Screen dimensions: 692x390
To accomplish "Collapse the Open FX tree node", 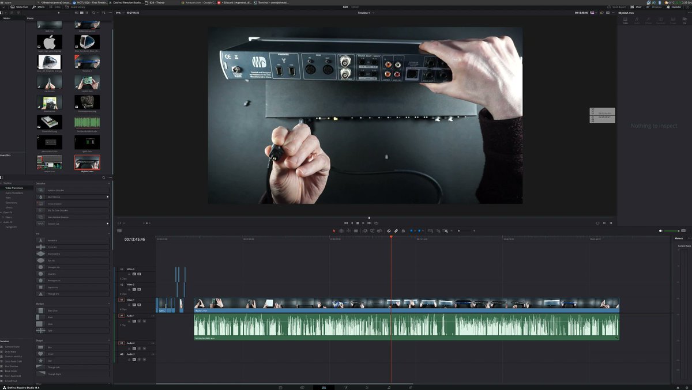I will coord(2,213).
